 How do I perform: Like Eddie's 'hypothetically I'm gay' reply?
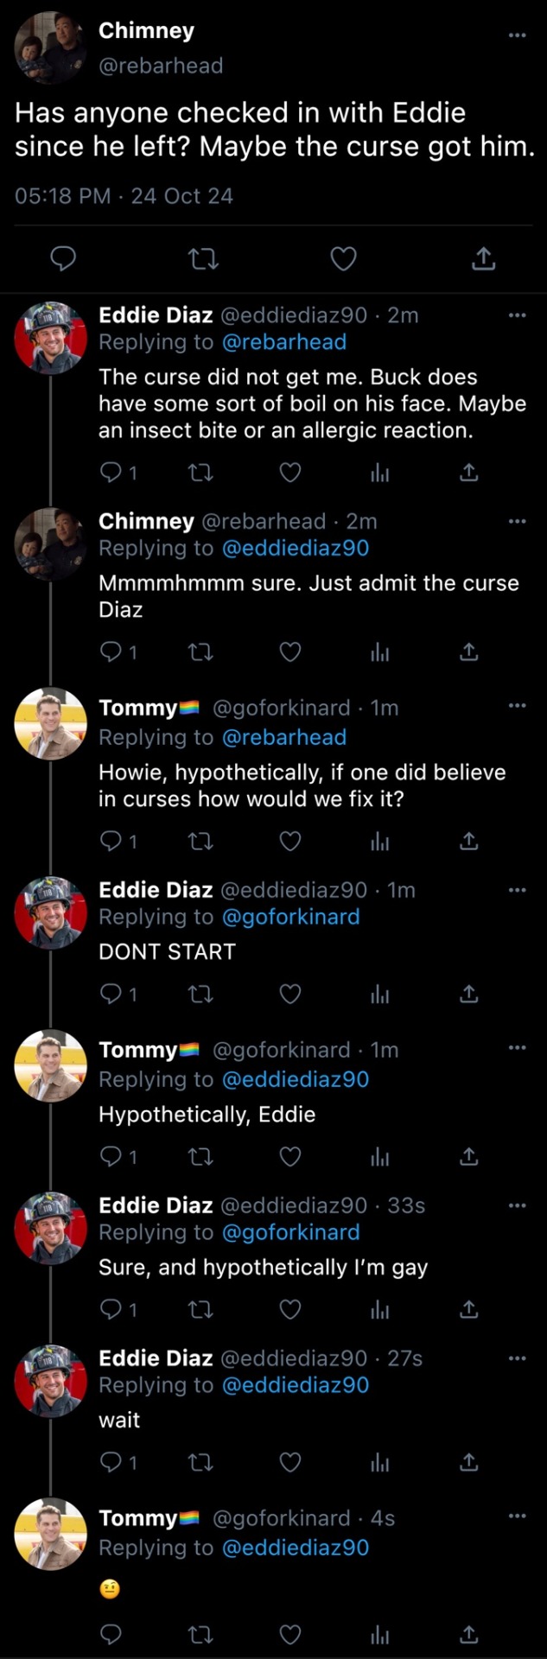tap(290, 1310)
